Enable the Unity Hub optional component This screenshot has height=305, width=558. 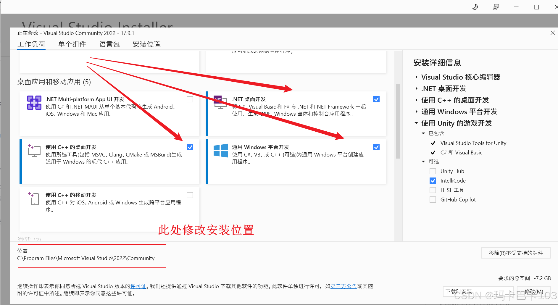(433, 171)
